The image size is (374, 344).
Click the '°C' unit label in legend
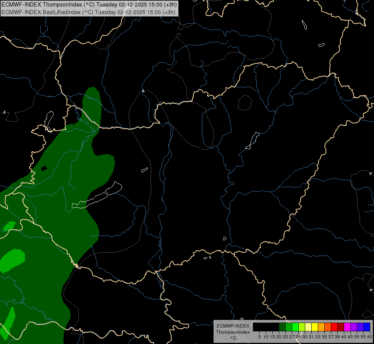coord(233,338)
